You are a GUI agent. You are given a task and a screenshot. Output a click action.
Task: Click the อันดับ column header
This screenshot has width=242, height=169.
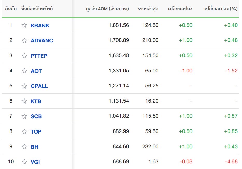pos(11,9)
